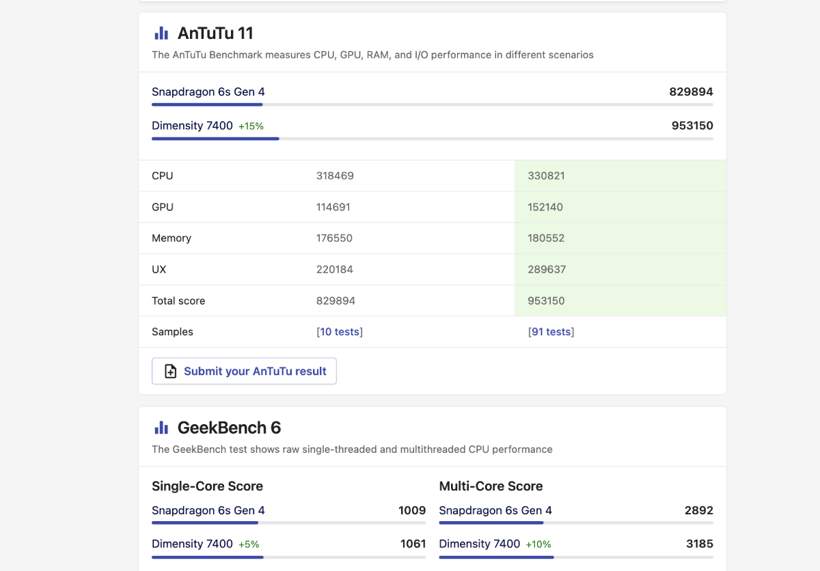The width and height of the screenshot is (820, 571).
Task: Click the Single-Core +5% badge
Action: tap(249, 545)
